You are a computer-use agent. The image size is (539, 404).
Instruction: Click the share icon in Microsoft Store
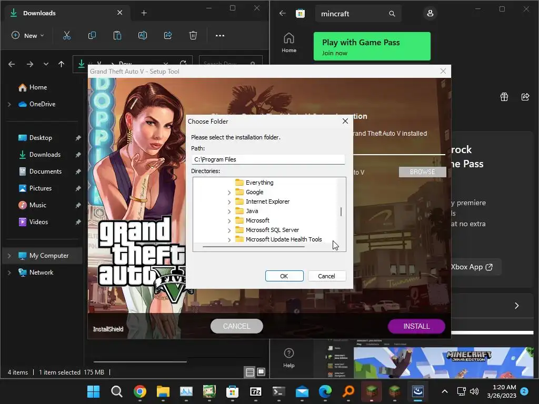click(525, 97)
